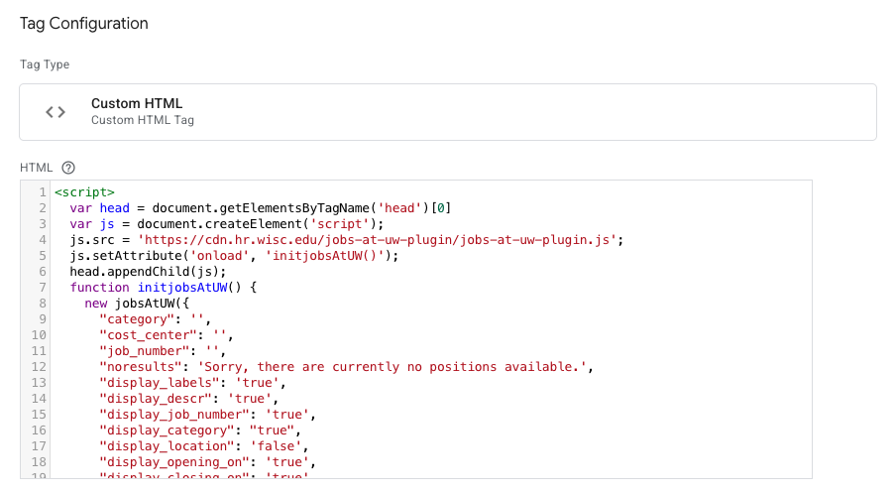Screen dimensions: 896x492
Task: Click the 'new jobsAtUW({' line
Action: coord(143,304)
